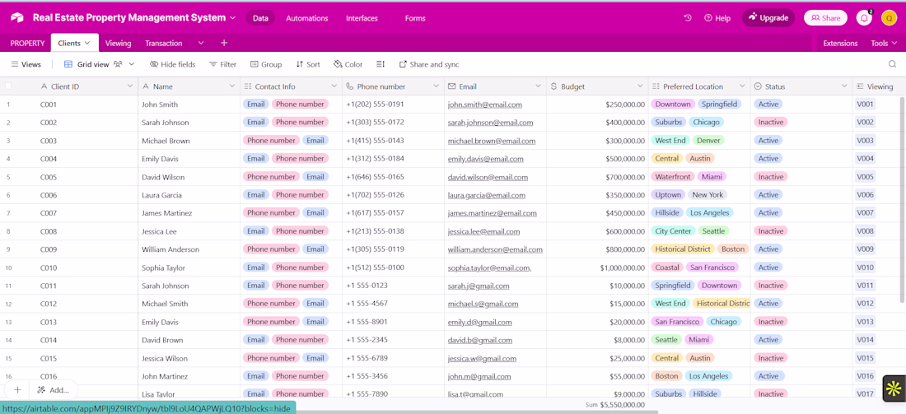Open the Color option
This screenshot has width=906, height=414.
(x=348, y=64)
